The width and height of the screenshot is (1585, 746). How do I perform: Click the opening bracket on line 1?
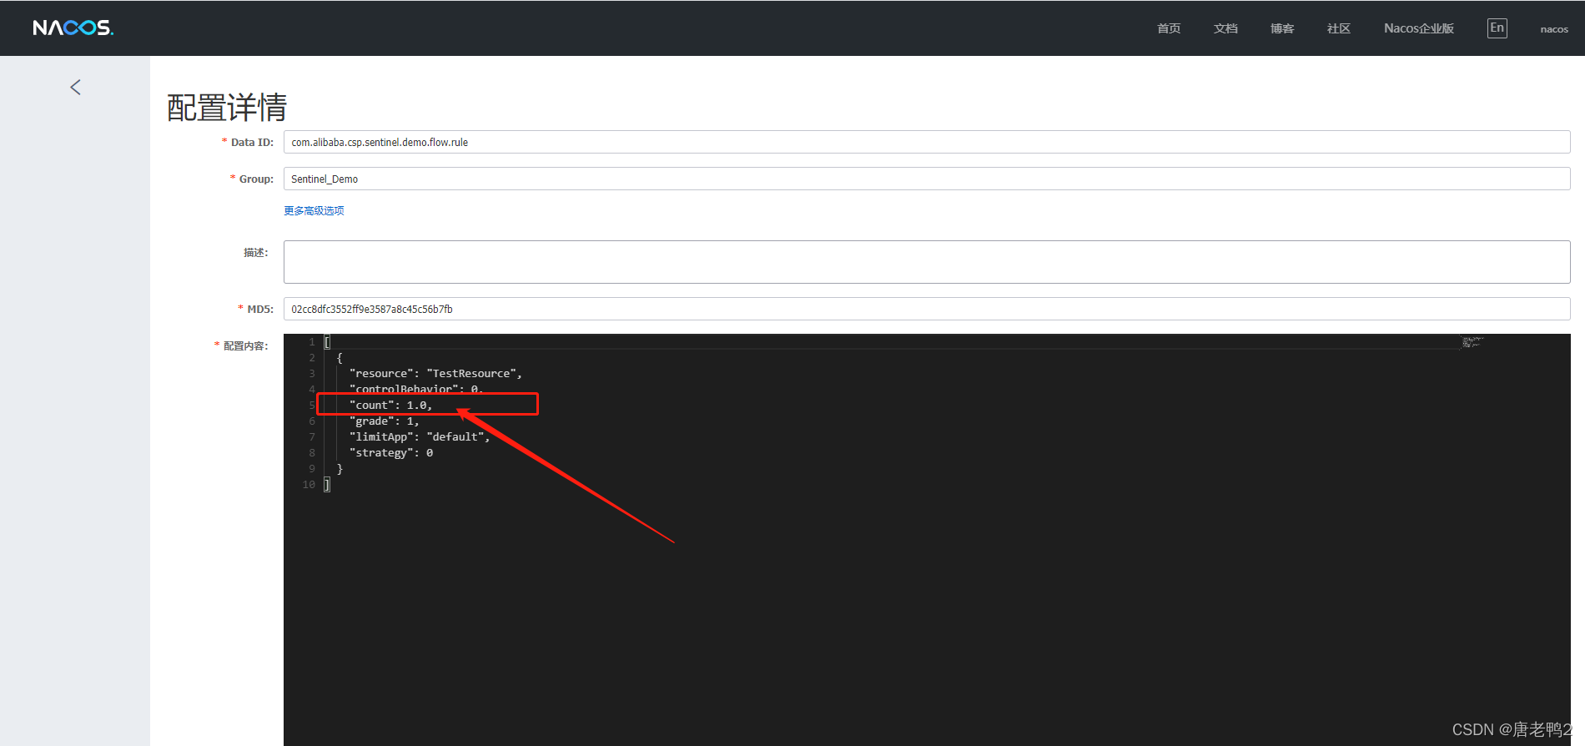click(327, 342)
